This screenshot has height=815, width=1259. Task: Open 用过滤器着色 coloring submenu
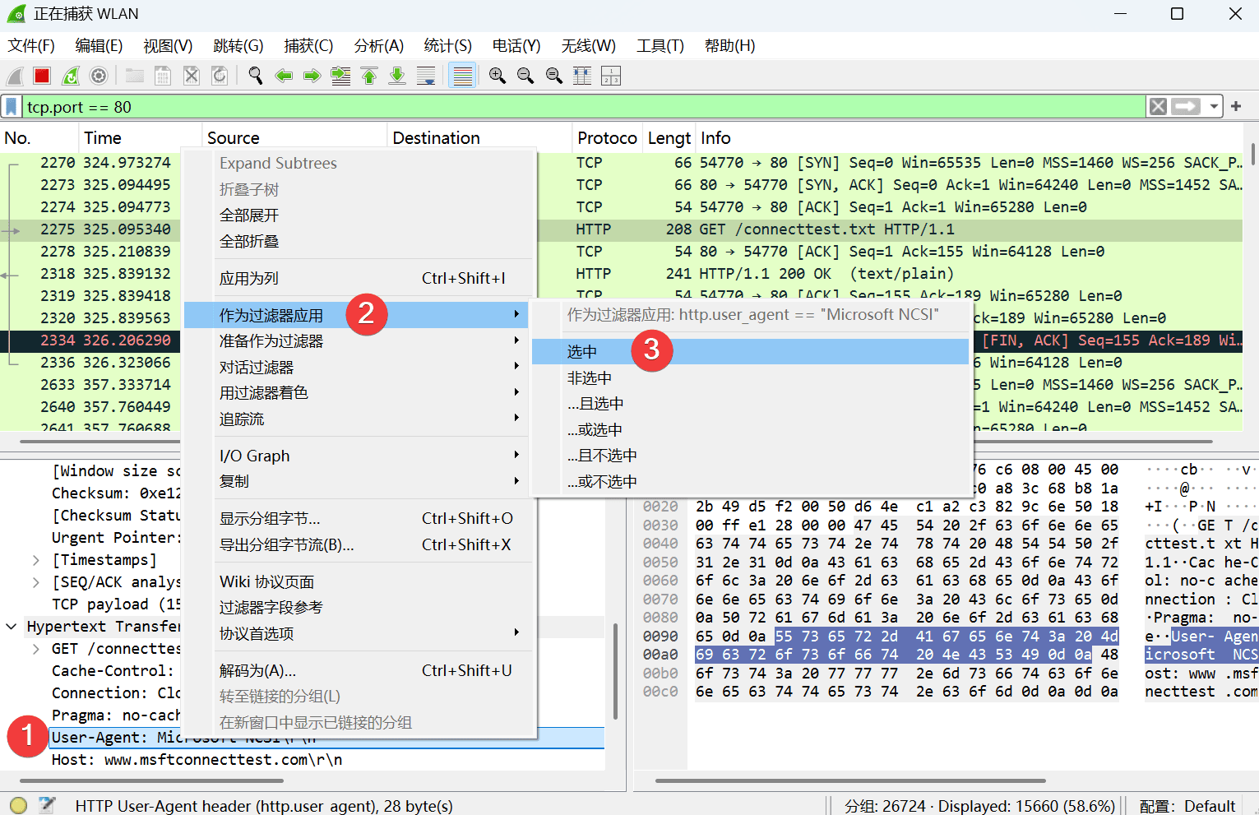pyautogui.click(x=263, y=393)
